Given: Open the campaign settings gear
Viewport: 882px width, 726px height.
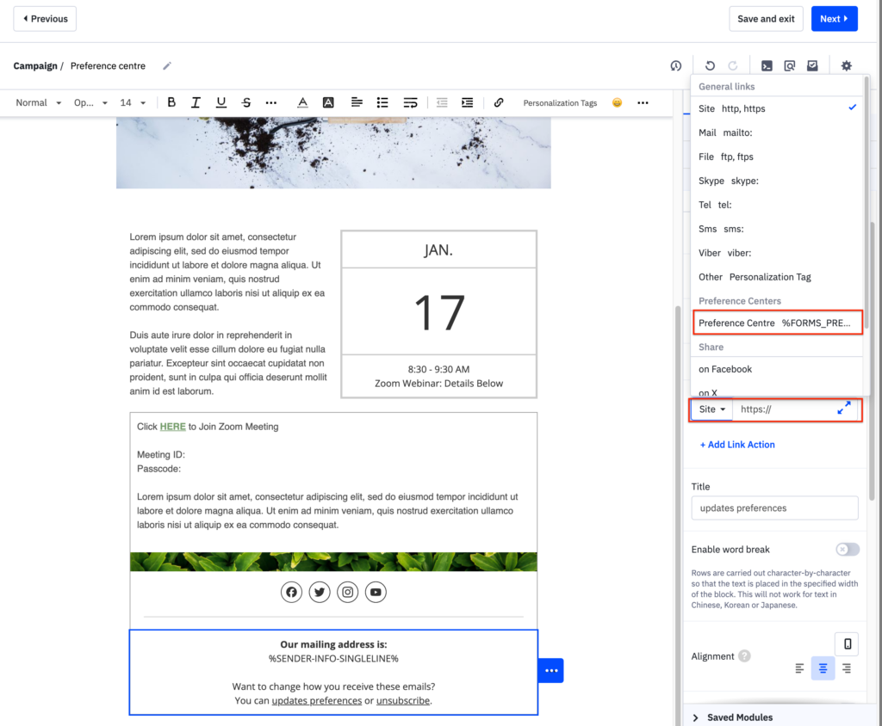Looking at the screenshot, I should coord(847,65).
